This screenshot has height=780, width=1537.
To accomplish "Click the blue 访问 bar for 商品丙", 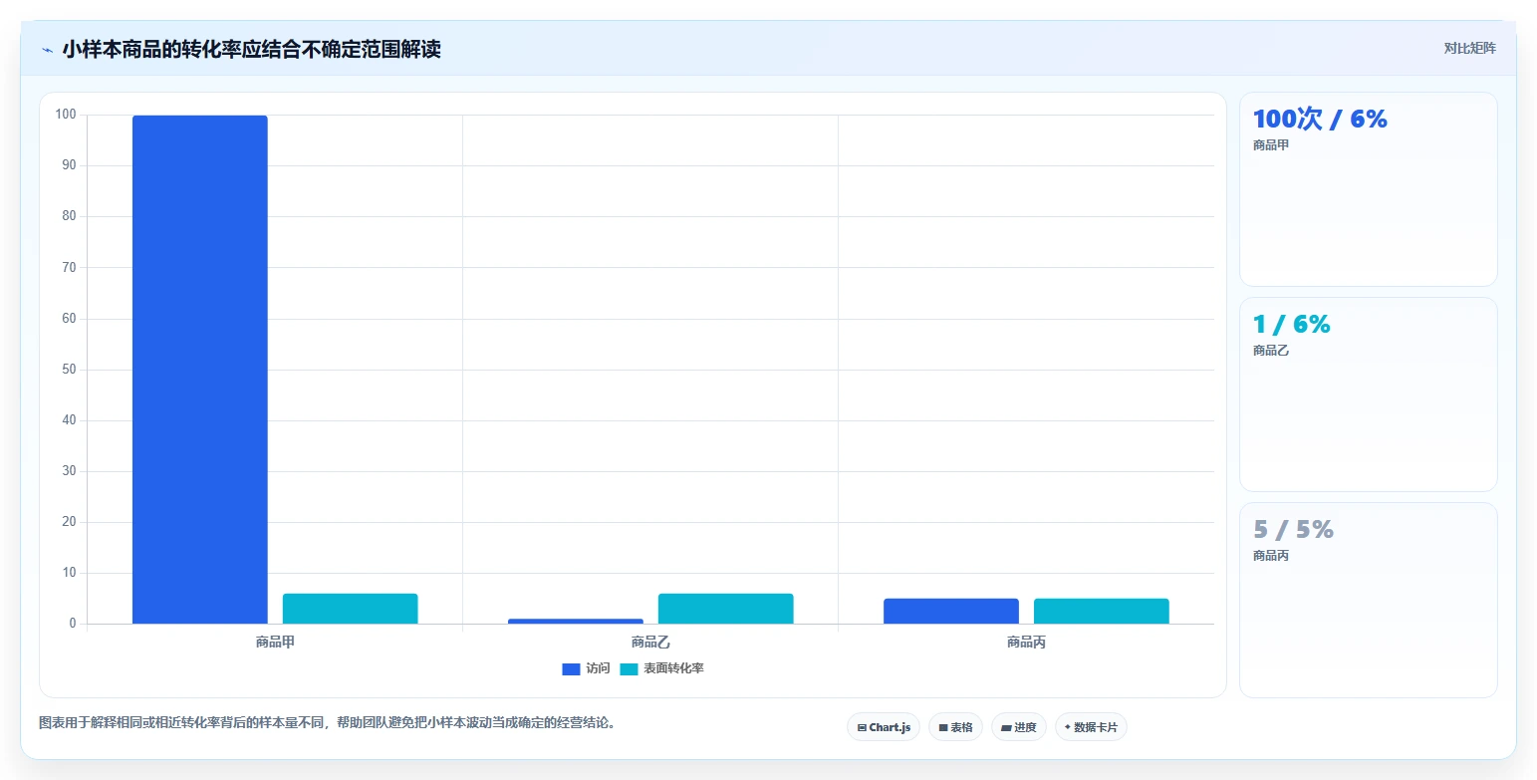I will (951, 611).
